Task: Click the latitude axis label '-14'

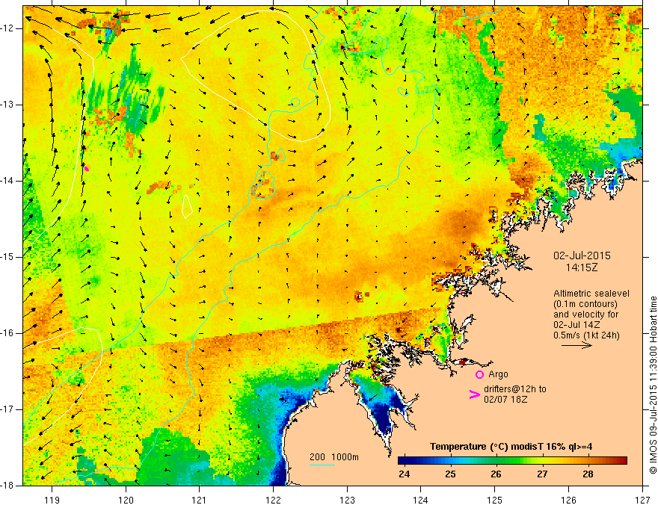Action: [8, 181]
